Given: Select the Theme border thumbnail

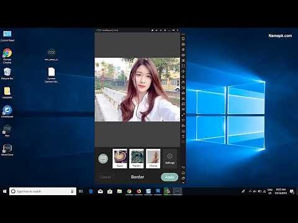Looking at the screenshot, I should pyautogui.click(x=153, y=159).
